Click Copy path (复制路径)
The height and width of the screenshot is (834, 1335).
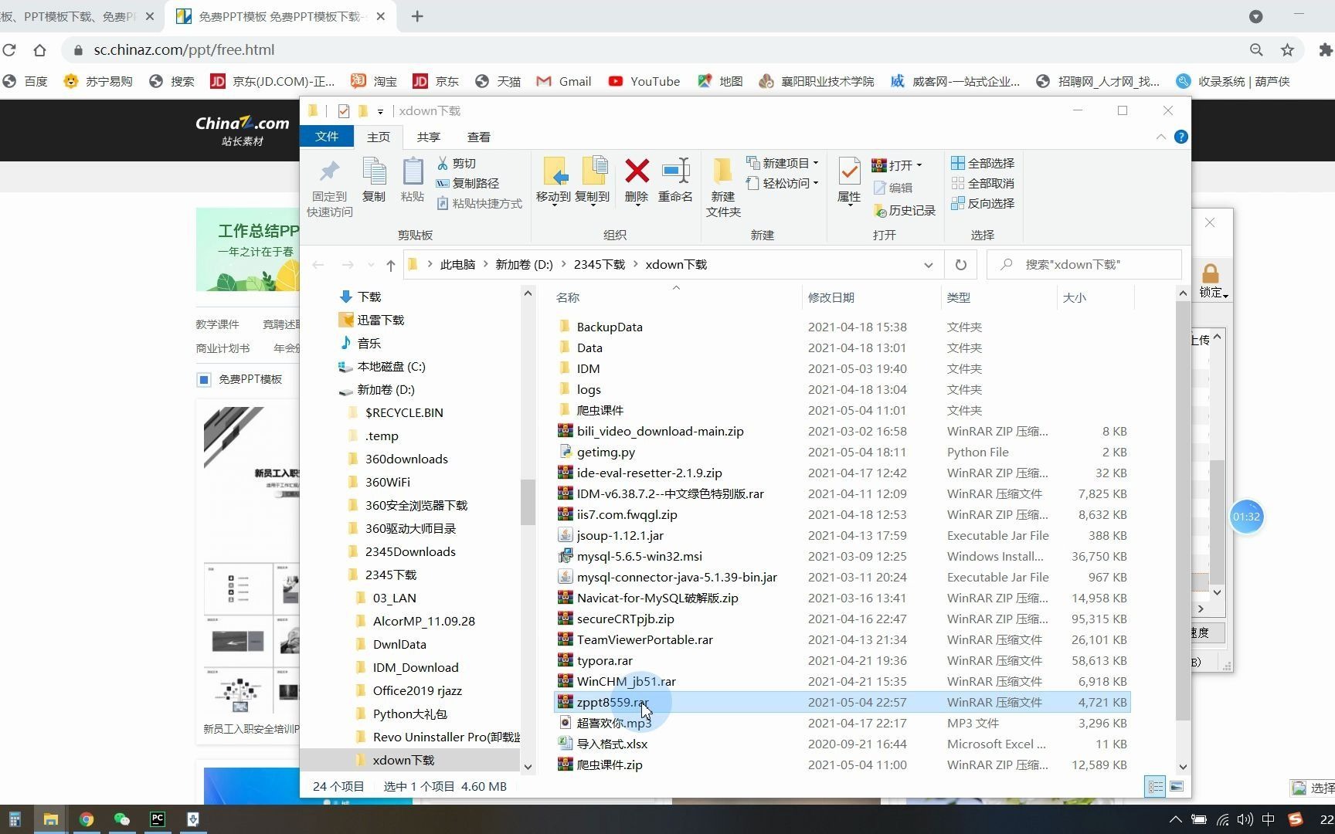tap(468, 183)
